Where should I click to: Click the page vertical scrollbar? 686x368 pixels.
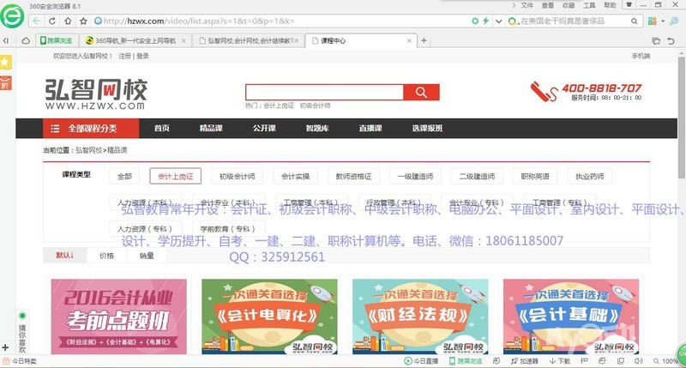coord(682,118)
